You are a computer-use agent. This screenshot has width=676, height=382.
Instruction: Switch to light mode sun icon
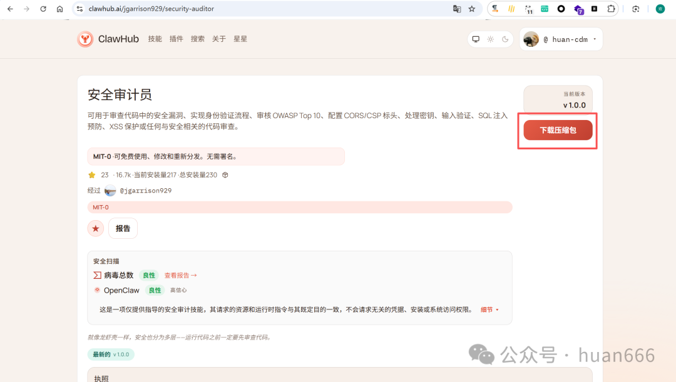point(491,39)
